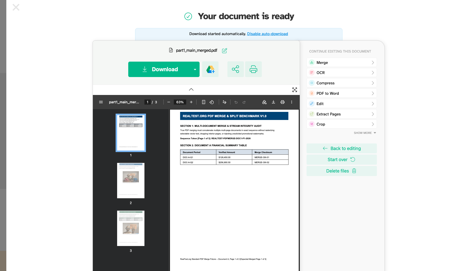Viewport: 471px width, 271px height.
Task: Select the Compress tool option
Action: click(x=342, y=83)
